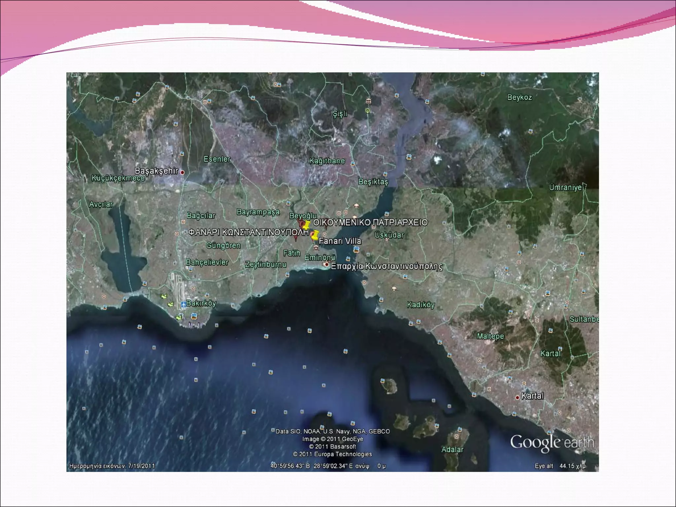The width and height of the screenshot is (676, 507).
Task: Click the Küçükçekmece district label
Action: pyautogui.click(x=118, y=178)
